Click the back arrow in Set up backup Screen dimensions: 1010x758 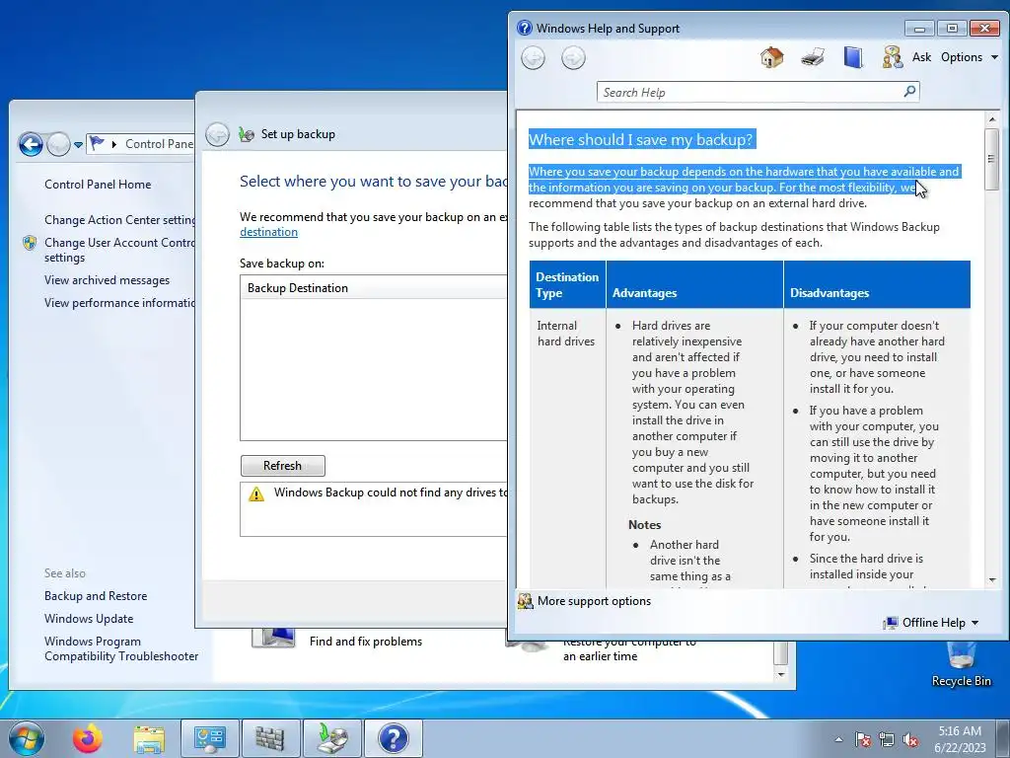(218, 134)
